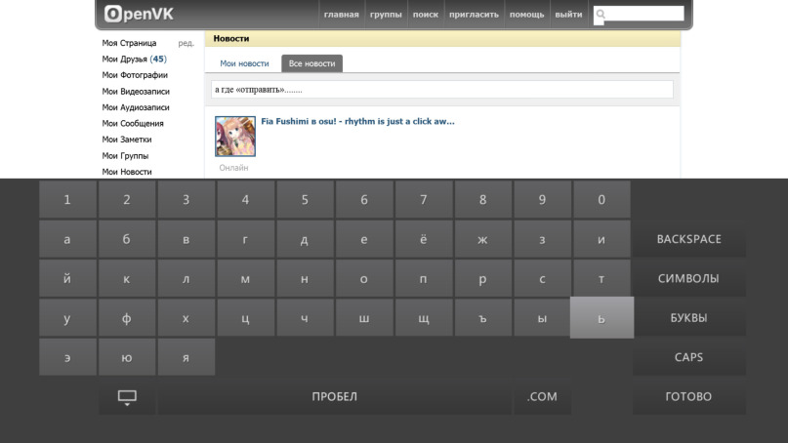
Task: Open группы in the top menu
Action: tap(386, 15)
